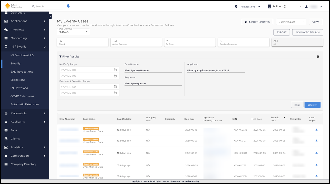The image size is (330, 184).
Task: Open calendar for second Document Expiration date
Action: coord(115,93)
